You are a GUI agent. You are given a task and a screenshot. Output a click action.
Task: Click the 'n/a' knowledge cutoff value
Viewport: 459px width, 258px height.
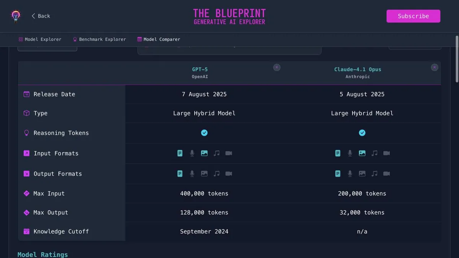(362, 231)
